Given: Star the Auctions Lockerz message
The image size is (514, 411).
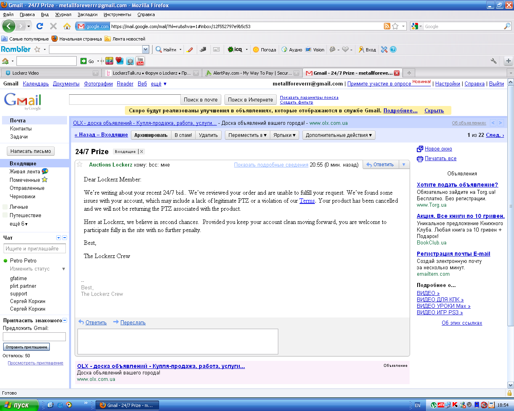Looking at the screenshot, I should click(80, 164).
